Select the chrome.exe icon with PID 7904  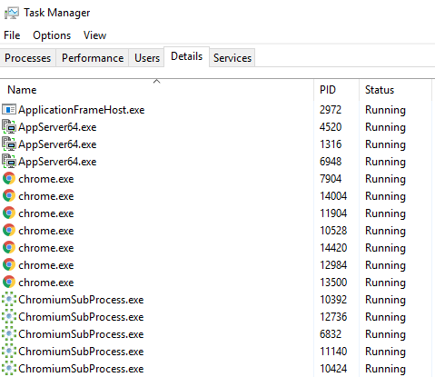click(9, 178)
